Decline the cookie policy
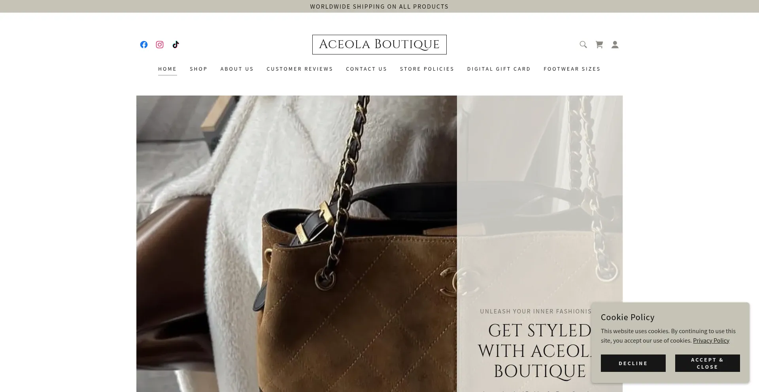759x392 pixels. pyautogui.click(x=633, y=363)
